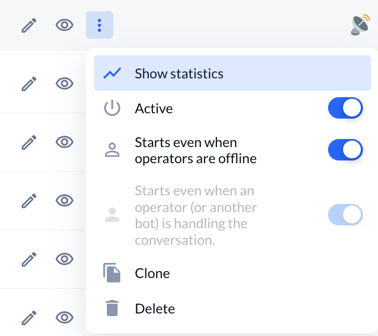The width and height of the screenshot is (378, 336).
Task: Click the person outline icon for offline operators
Action: pos(112,150)
